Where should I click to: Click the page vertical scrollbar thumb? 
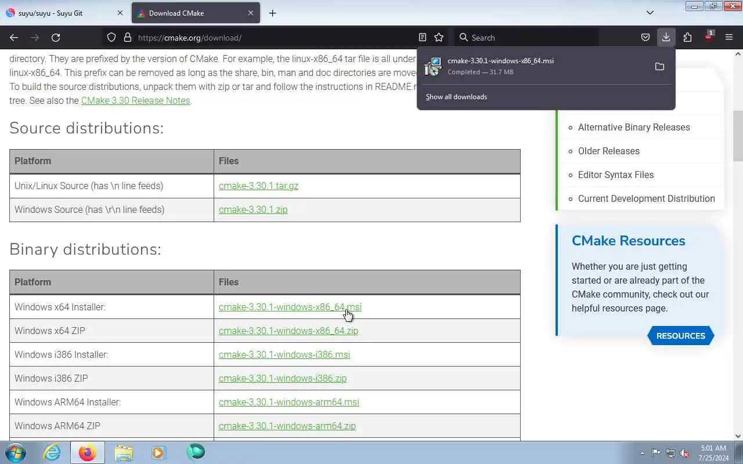pyautogui.click(x=738, y=136)
